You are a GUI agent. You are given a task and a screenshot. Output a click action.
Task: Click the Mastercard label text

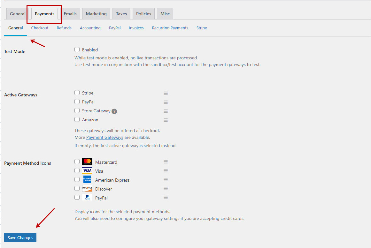click(x=106, y=162)
